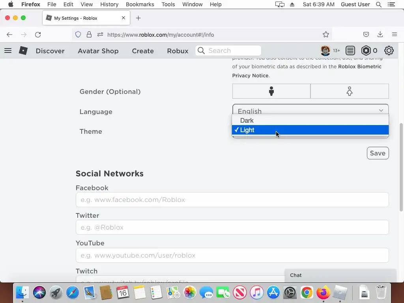Open the Roblox Biometric Privacy Notice link
The width and height of the screenshot is (404, 303).
[x=307, y=71]
